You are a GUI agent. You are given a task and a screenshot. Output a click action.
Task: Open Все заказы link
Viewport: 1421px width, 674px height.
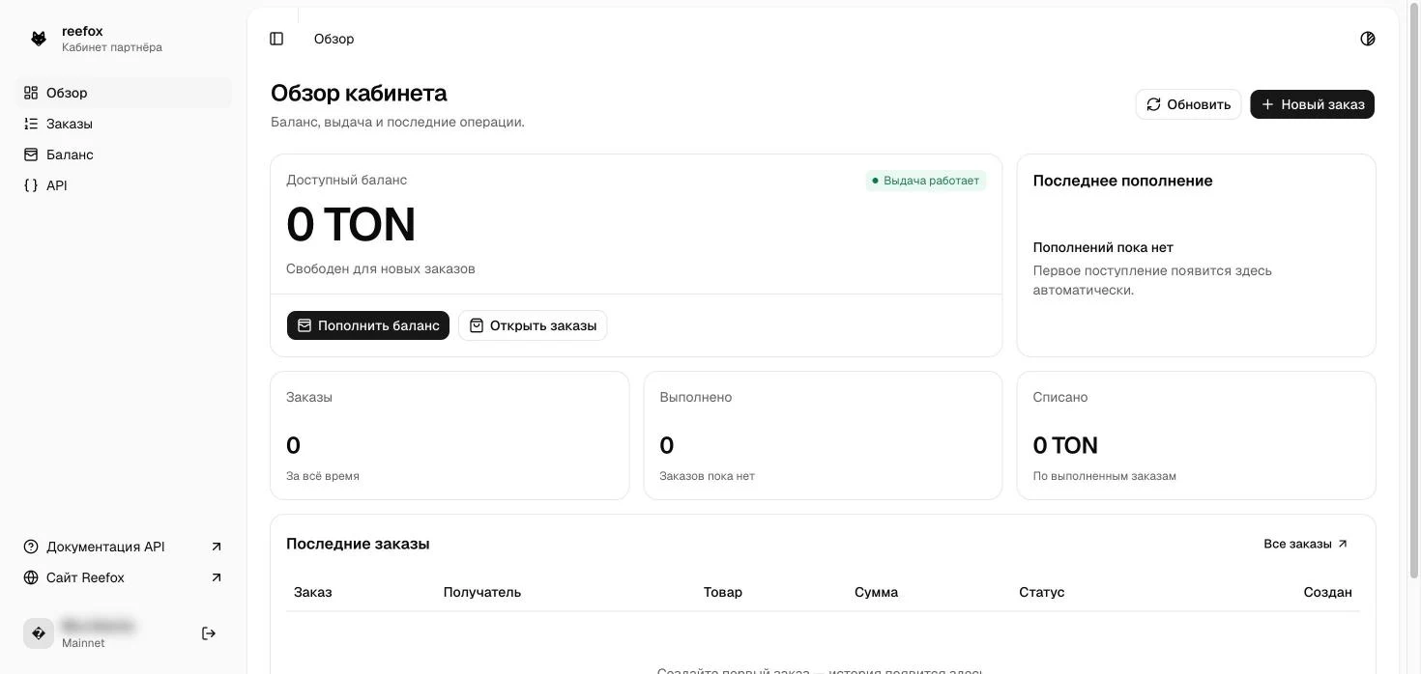(x=1306, y=544)
